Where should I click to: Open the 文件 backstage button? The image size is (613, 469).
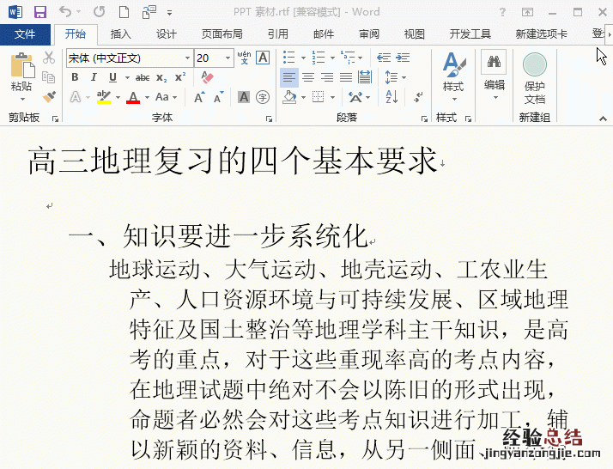25,34
